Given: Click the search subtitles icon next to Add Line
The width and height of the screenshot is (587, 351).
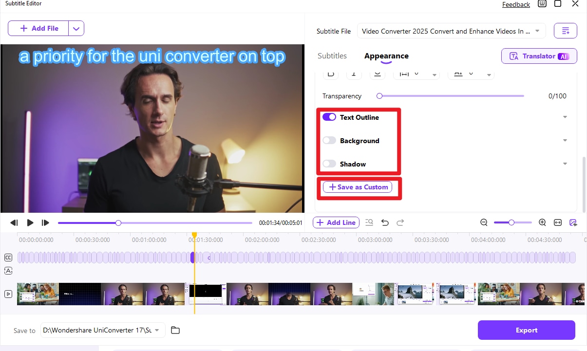Looking at the screenshot, I should click(369, 222).
